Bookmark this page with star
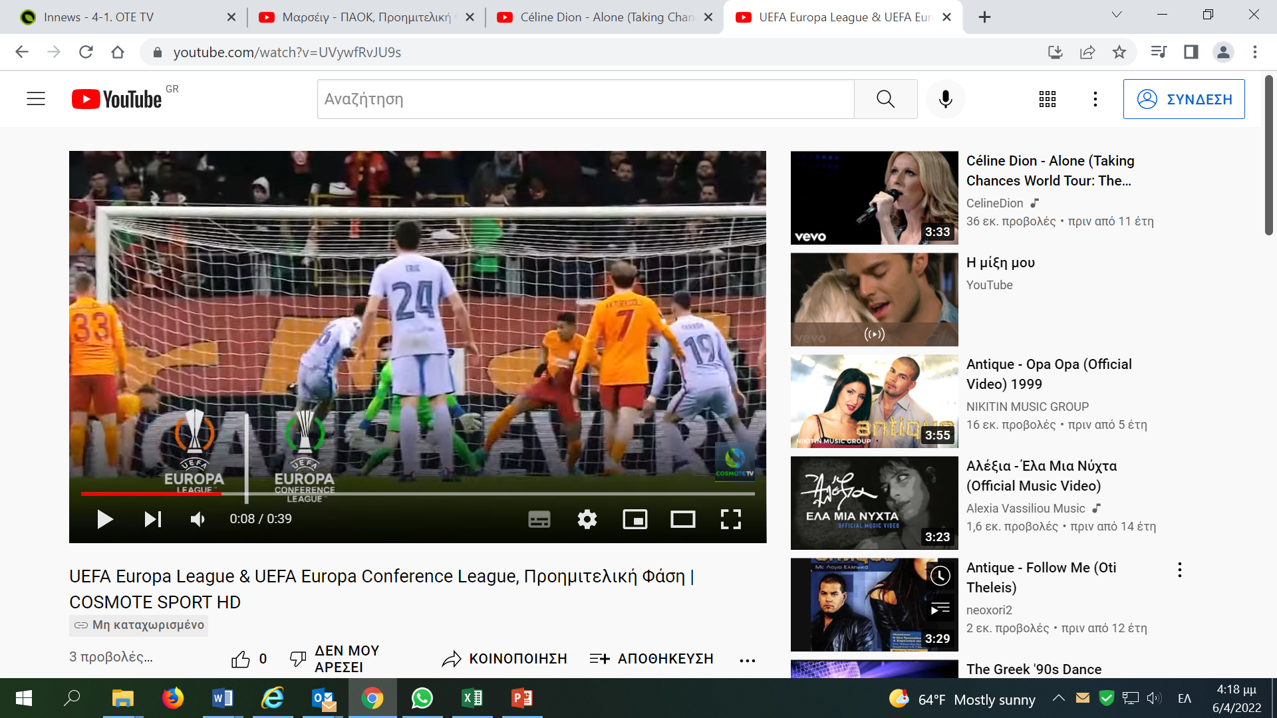Viewport: 1277px width, 718px height. pos(1119,52)
